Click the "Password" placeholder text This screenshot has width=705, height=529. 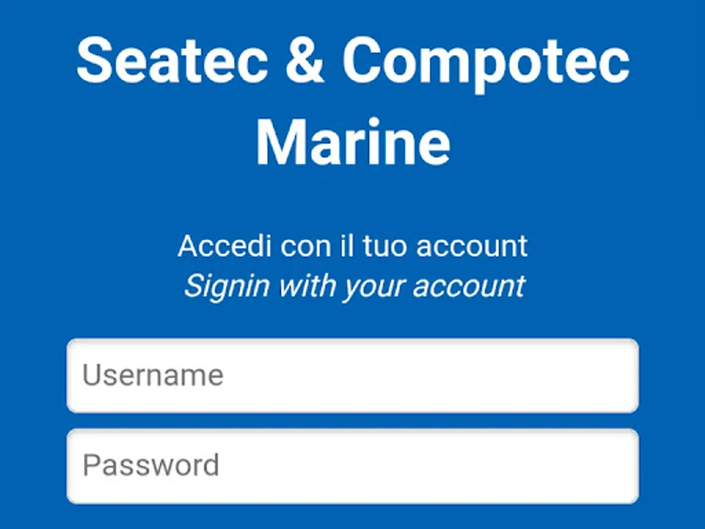click(151, 466)
